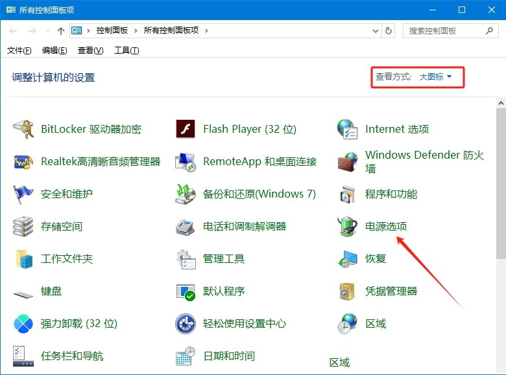The image size is (506, 375).
Task: Open the 恢复 icon
Action: 348,259
